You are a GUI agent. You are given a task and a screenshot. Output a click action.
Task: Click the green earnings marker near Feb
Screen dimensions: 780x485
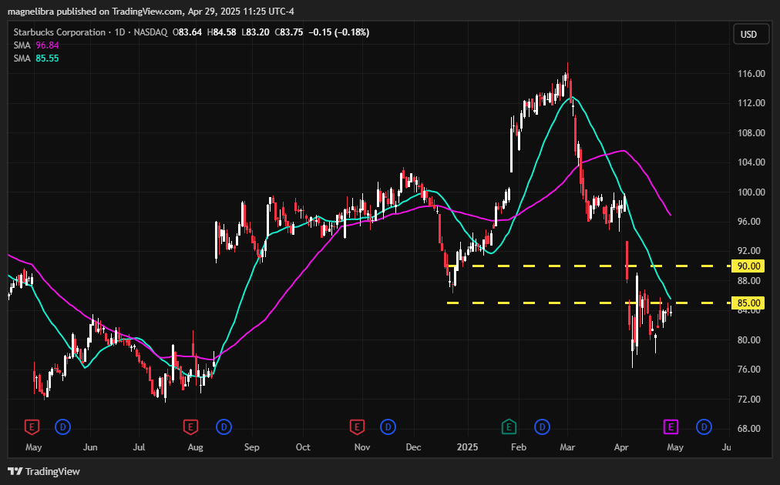[509, 426]
